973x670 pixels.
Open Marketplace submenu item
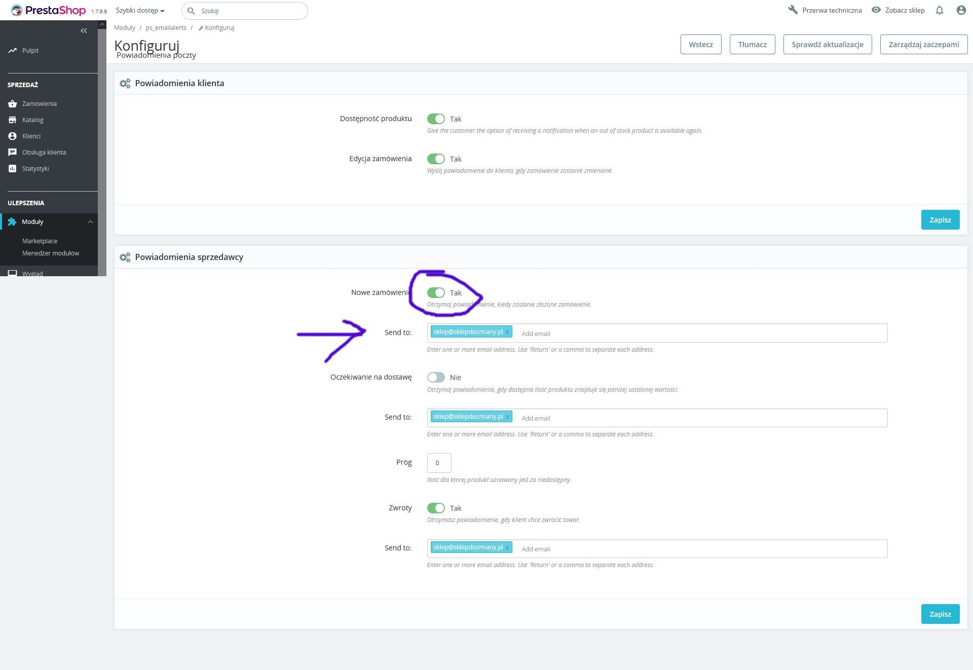coord(40,241)
